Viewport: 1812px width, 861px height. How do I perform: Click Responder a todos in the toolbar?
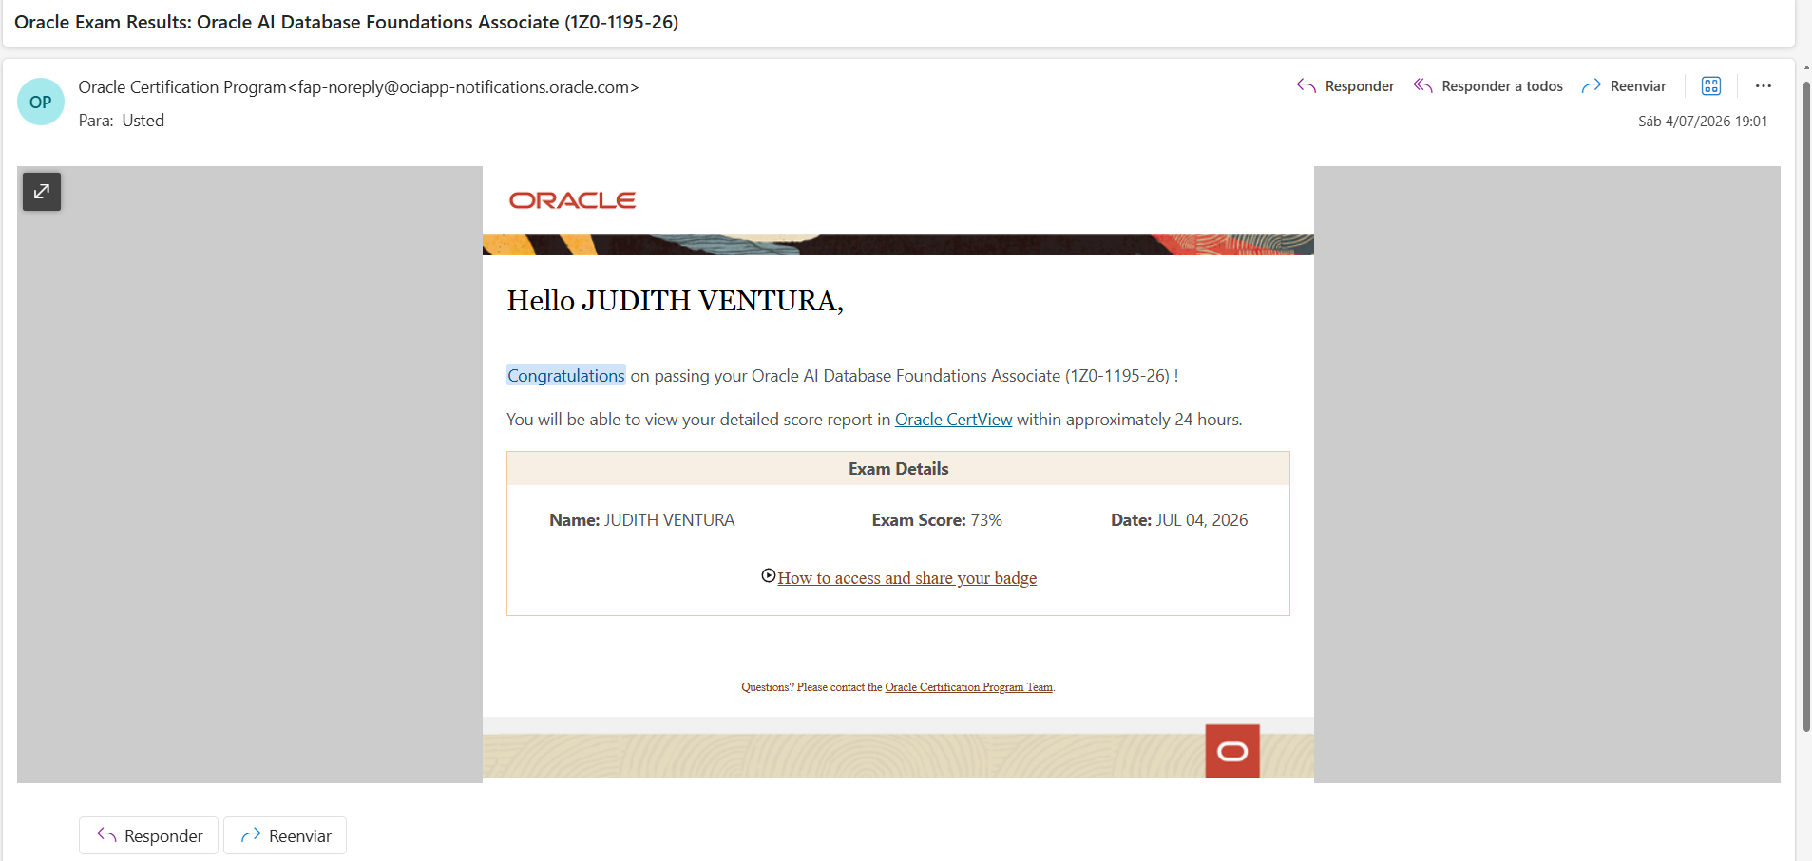pos(1488,86)
